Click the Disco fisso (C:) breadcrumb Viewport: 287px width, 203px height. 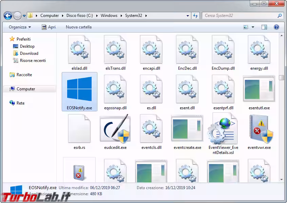tap(80, 16)
